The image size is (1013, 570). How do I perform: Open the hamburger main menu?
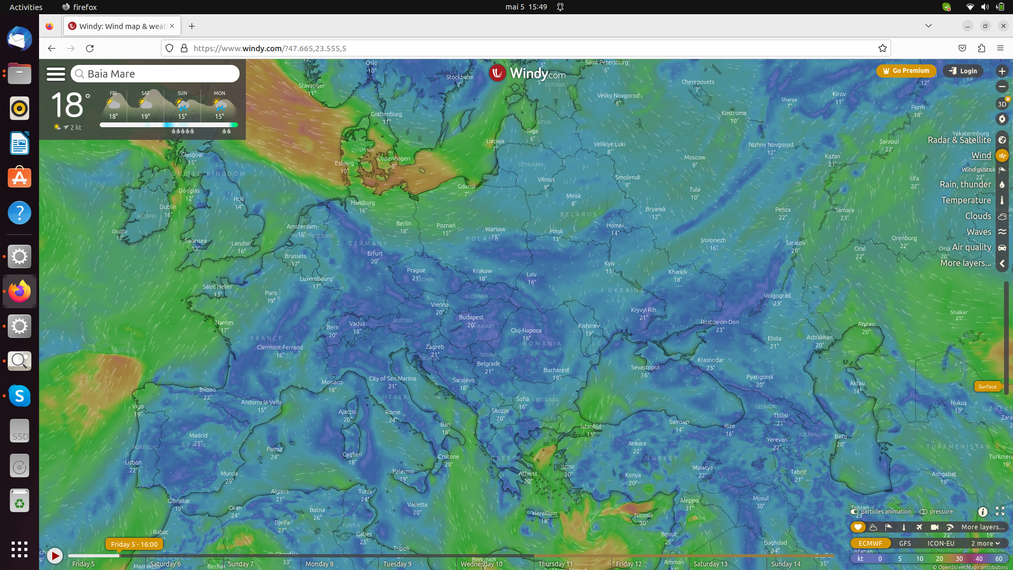click(55, 74)
